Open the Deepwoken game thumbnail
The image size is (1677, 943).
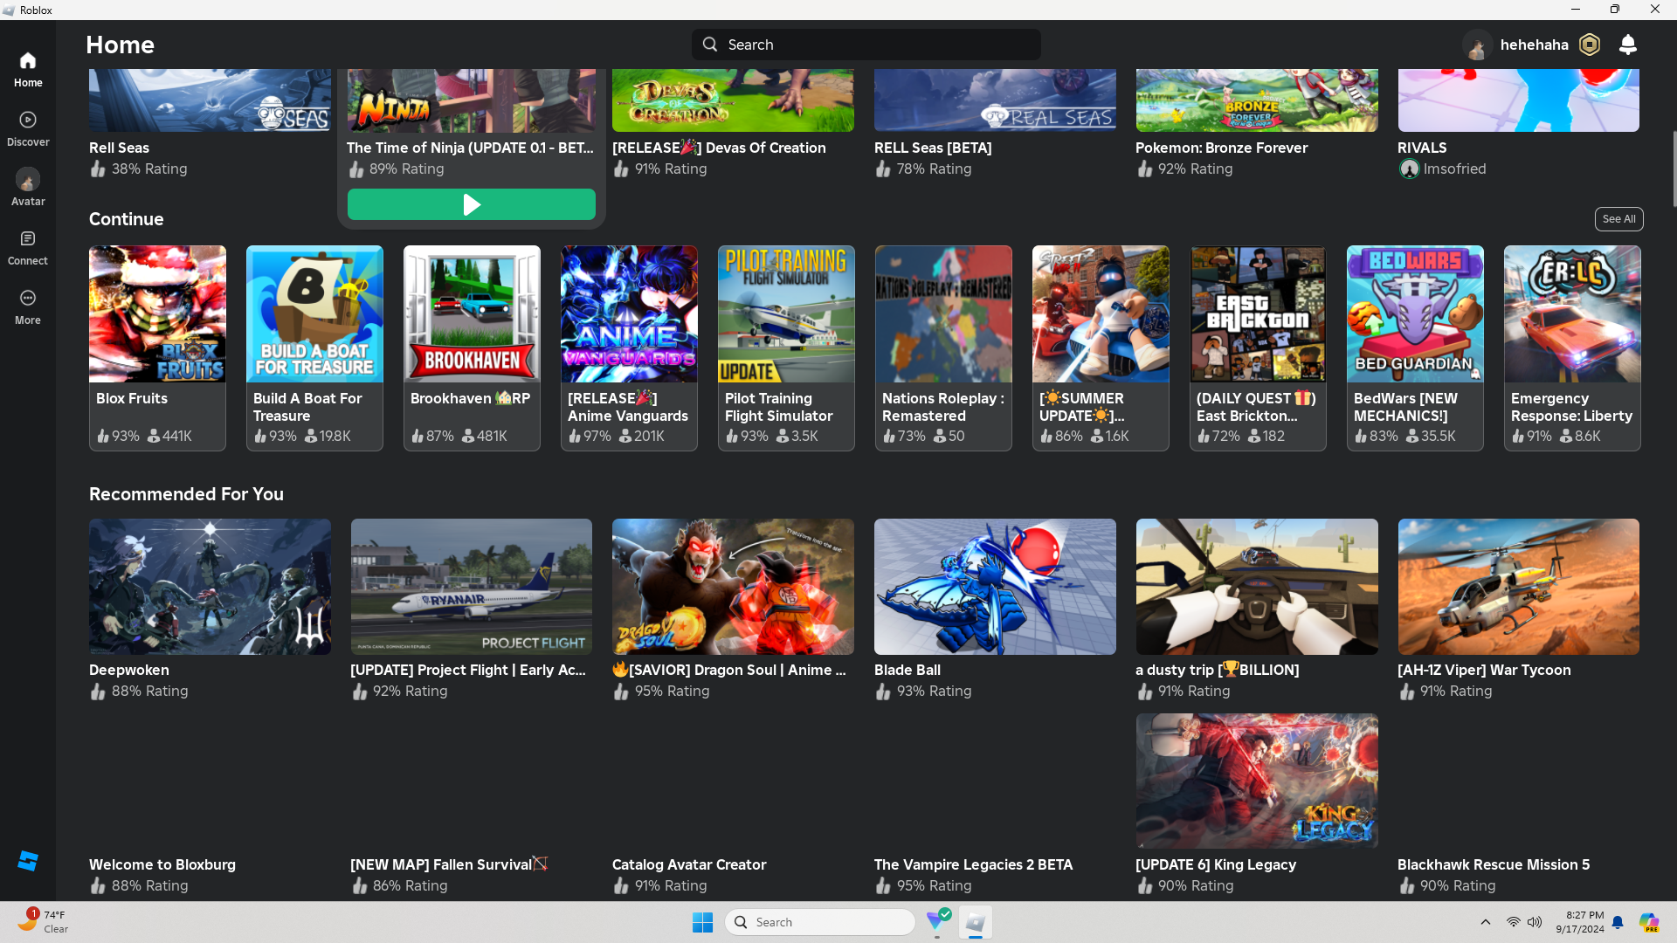point(210,587)
